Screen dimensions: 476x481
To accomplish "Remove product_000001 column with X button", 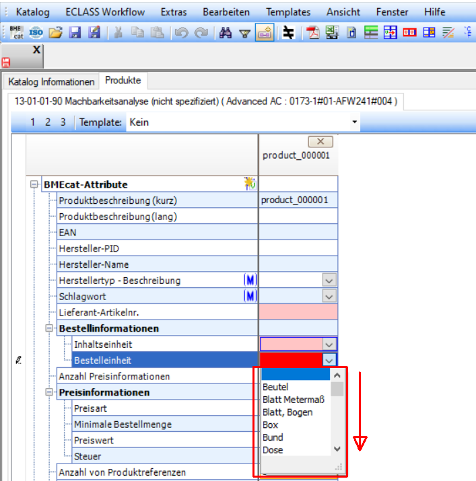I will pyautogui.click(x=320, y=141).
